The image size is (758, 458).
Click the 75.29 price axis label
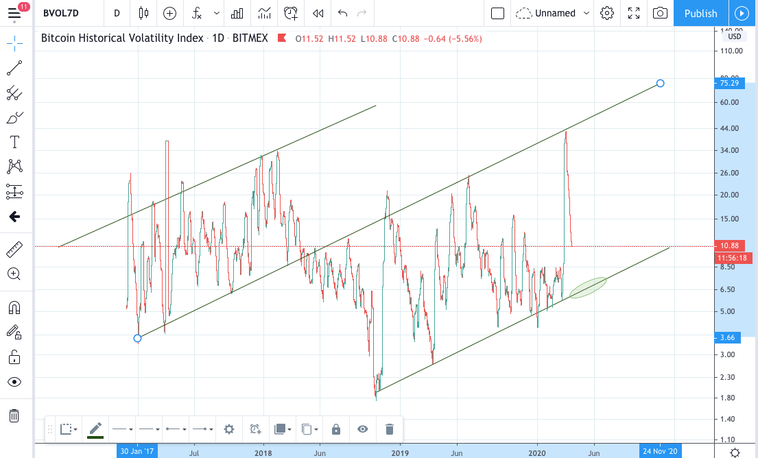point(729,83)
